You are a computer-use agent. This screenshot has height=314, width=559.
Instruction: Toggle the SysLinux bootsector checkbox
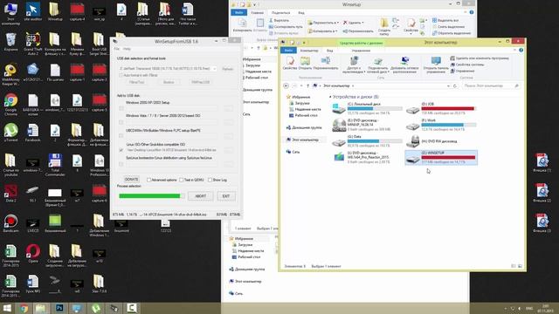tap(121, 164)
